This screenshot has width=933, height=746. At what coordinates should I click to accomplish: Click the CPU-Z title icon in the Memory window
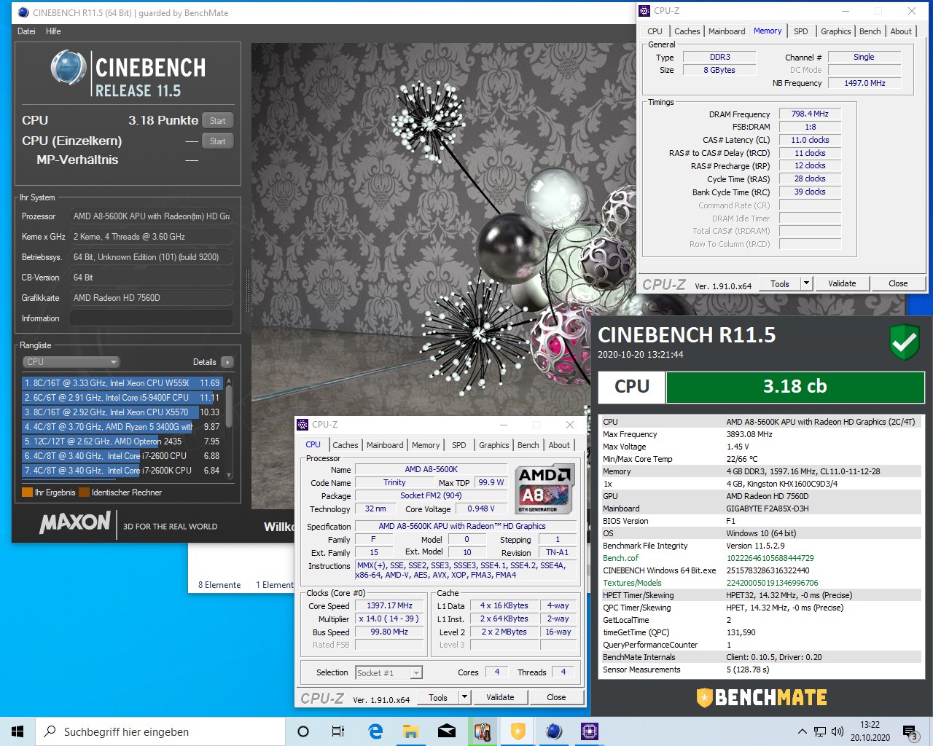pos(644,11)
